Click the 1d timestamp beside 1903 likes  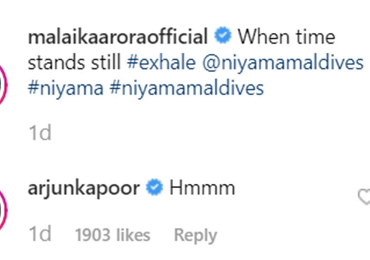point(40,235)
